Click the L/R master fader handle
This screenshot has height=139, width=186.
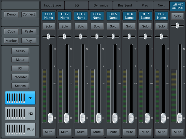tap(180, 118)
